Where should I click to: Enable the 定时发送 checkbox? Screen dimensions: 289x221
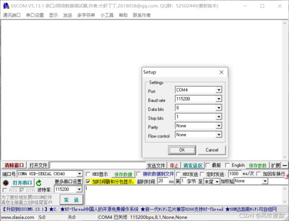[202, 174]
